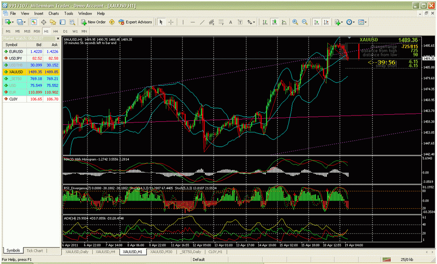This screenshot has height=264, width=437.
Task: Switch timeframe to D1
Action: click(x=65, y=31)
